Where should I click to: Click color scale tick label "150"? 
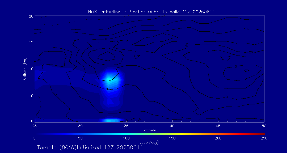point(172,138)
